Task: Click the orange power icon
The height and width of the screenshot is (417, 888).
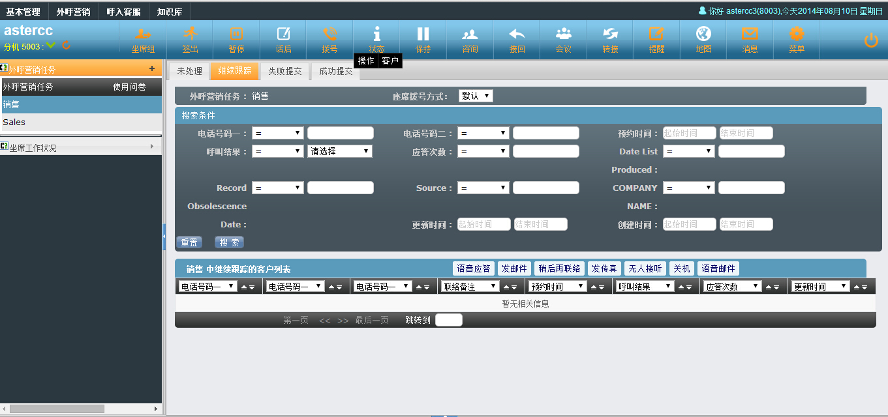Action: click(x=871, y=40)
